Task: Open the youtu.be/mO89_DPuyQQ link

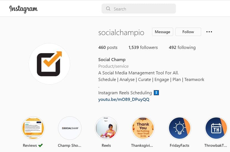Action: tap(124, 99)
